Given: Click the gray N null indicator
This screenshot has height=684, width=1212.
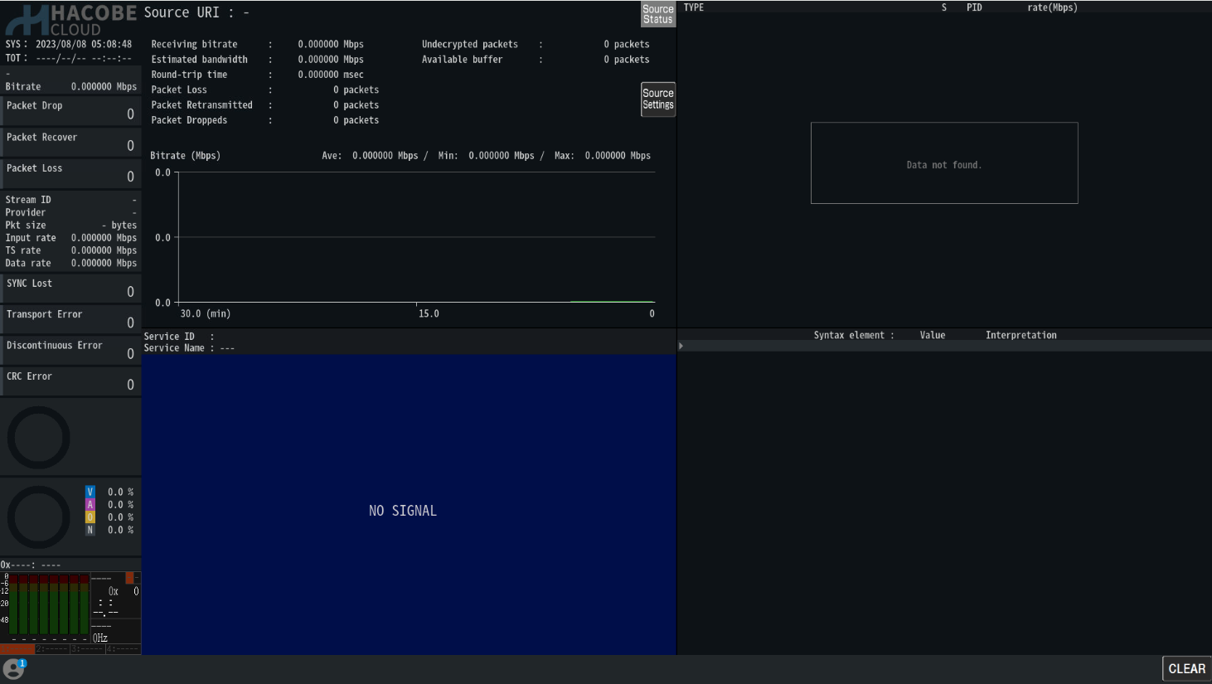Looking at the screenshot, I should pos(90,530).
